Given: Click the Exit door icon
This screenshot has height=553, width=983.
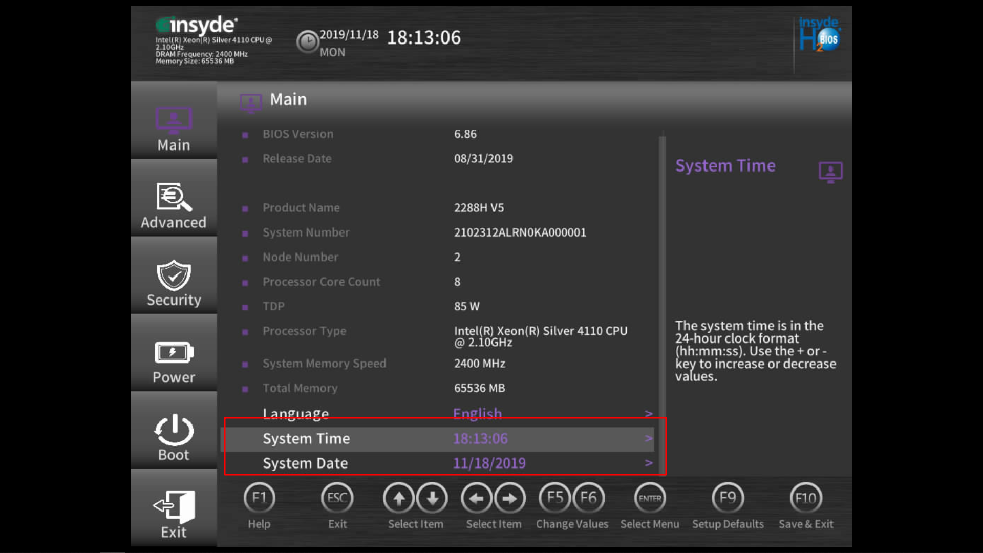Looking at the screenshot, I should click(174, 507).
